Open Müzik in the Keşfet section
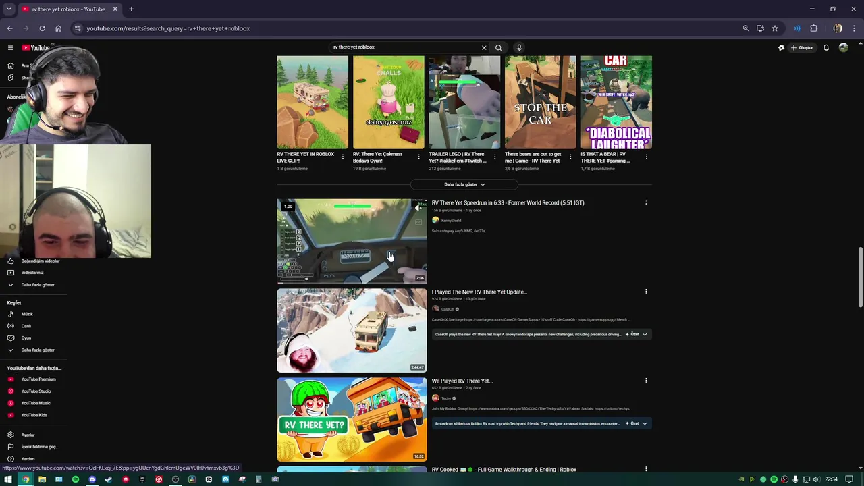This screenshot has height=486, width=864. tap(27, 314)
